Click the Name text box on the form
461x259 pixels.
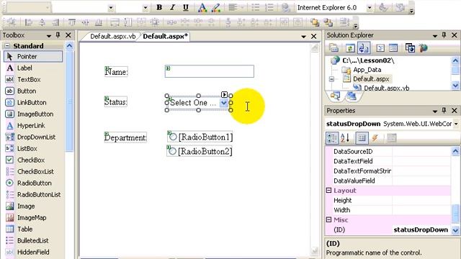click(x=210, y=71)
